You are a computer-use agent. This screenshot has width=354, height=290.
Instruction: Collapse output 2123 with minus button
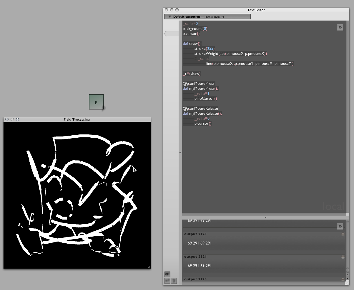pos(343,234)
